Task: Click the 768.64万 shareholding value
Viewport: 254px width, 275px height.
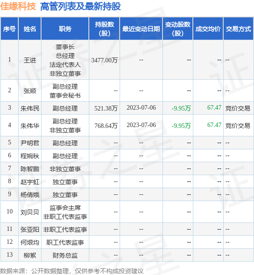Action: point(106,126)
